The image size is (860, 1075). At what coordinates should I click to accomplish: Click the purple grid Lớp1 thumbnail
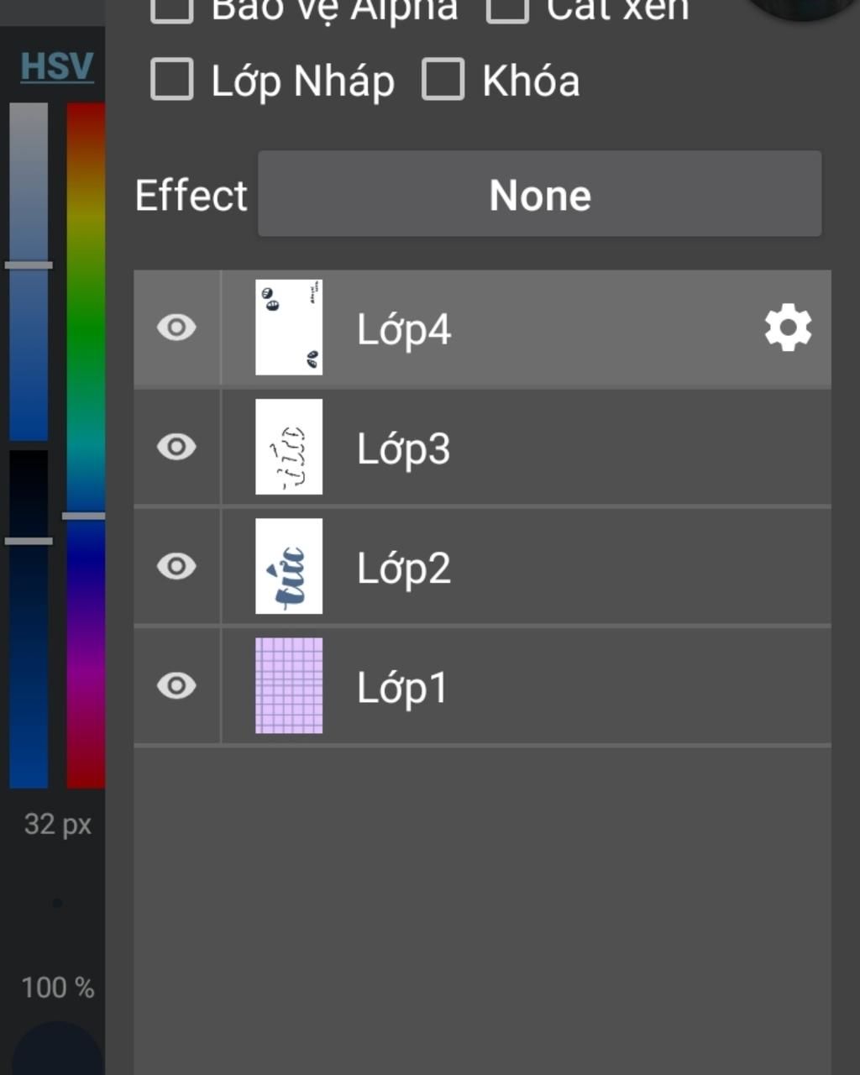point(289,685)
